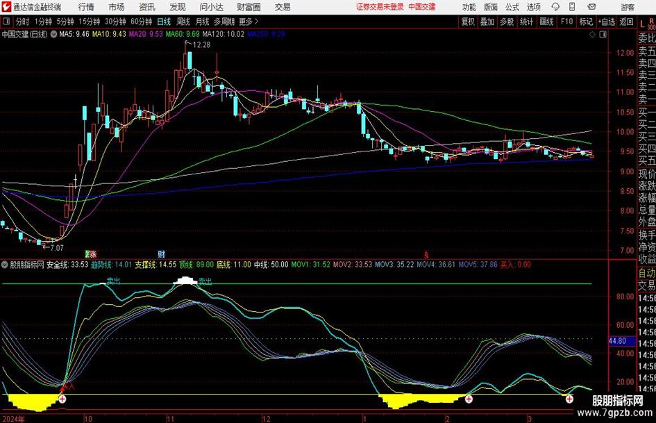Click the first 卖出 sell signal label
Screen dimensions: 656x423
click(113, 281)
